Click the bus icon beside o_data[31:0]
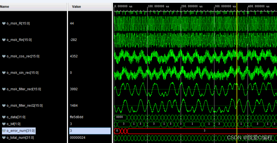Viewport: 277px width, 143px height. [4, 117]
